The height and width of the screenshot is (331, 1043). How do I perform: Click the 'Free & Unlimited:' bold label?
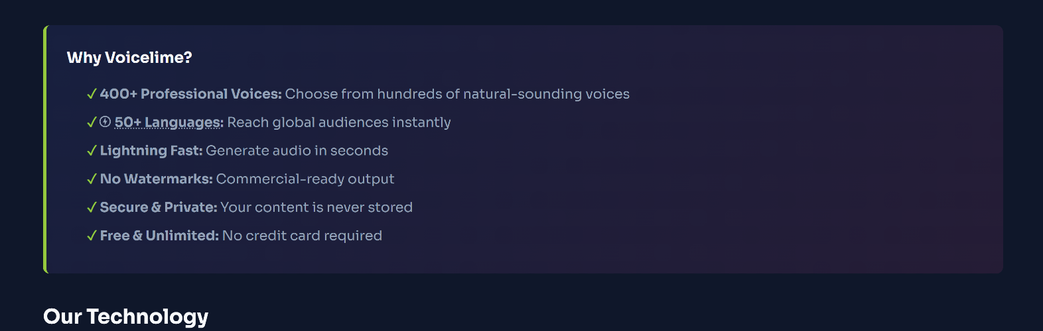click(x=159, y=236)
